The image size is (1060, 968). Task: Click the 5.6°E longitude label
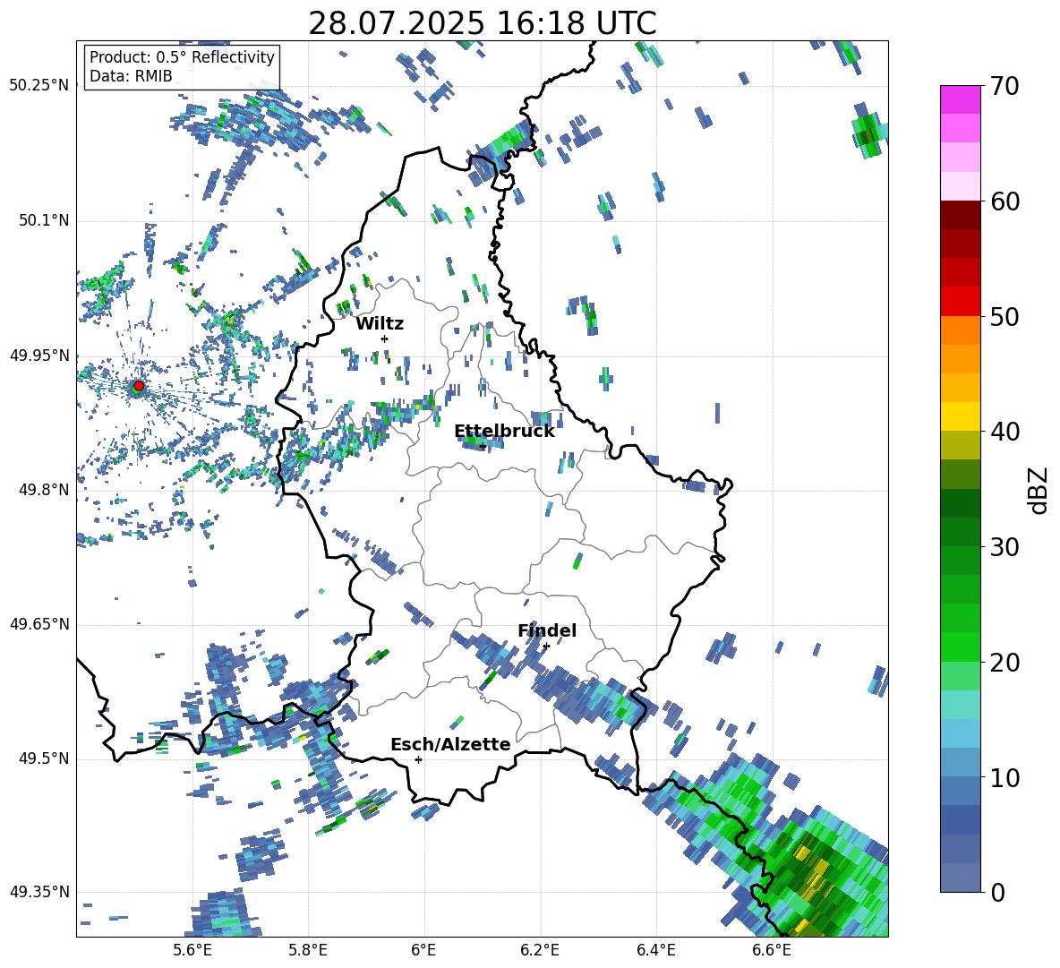point(192,950)
